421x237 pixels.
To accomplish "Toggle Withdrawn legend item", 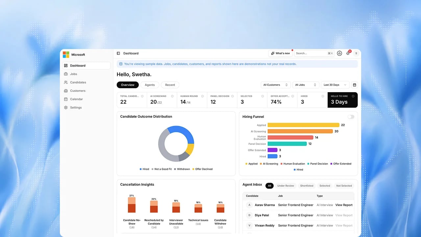I will 182,169.
